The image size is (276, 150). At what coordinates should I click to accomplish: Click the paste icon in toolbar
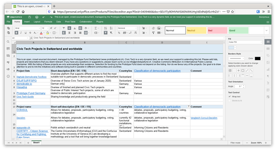pyautogui.click(x=8, y=33)
